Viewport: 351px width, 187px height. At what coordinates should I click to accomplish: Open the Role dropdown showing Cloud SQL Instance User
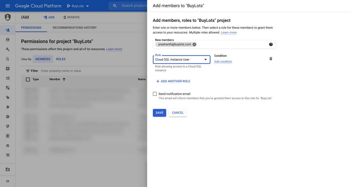181,60
